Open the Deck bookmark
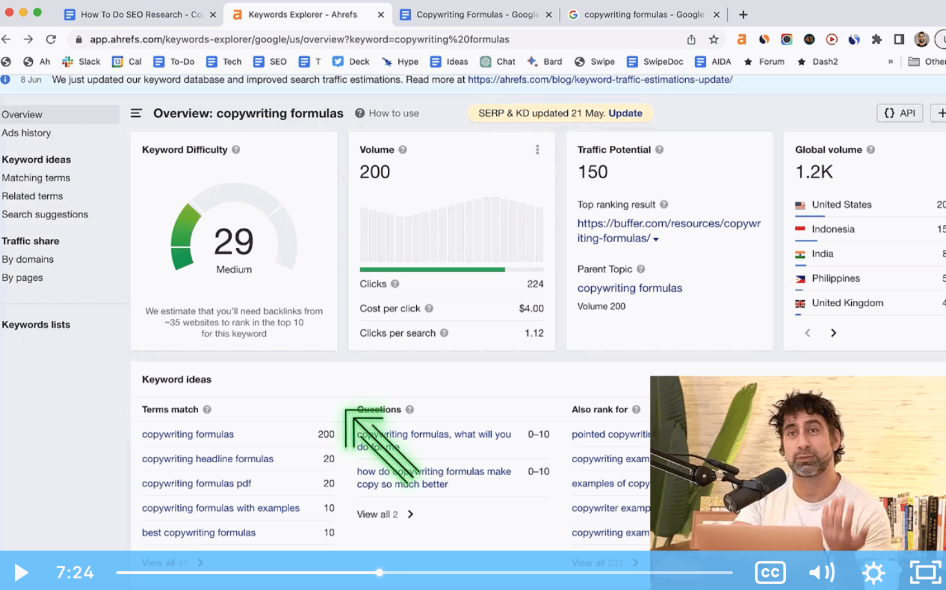Screen dimensions: 946x590 [351, 62]
